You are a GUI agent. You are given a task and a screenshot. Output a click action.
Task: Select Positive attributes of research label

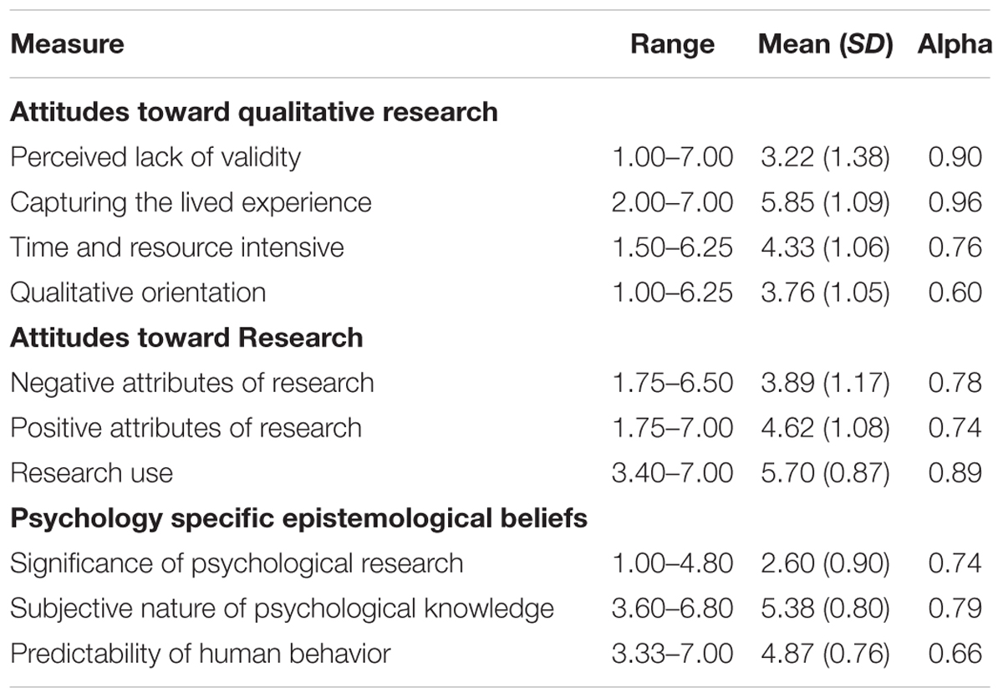(186, 427)
